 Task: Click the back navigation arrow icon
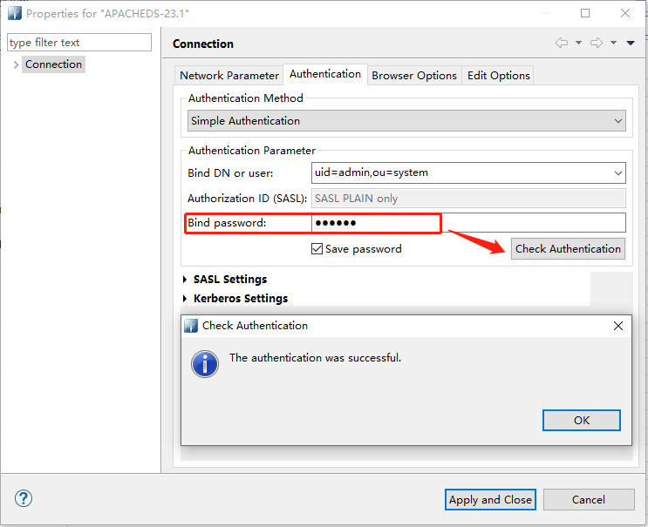(x=561, y=43)
